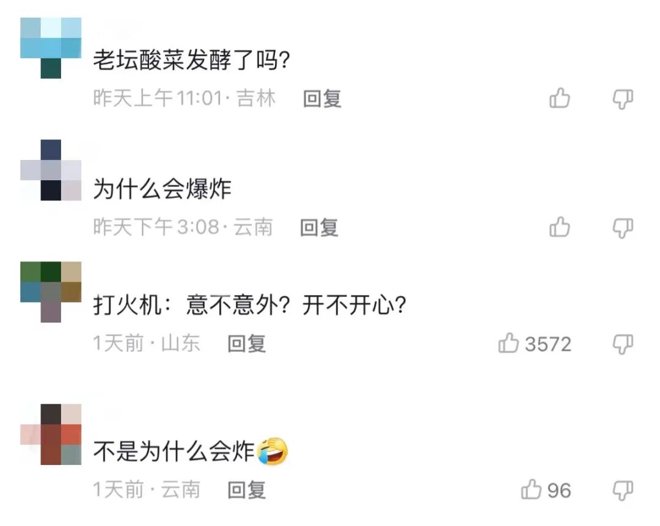
Task: Select the comment text 打火机:意不意外?开不开心?
Action: point(249,305)
